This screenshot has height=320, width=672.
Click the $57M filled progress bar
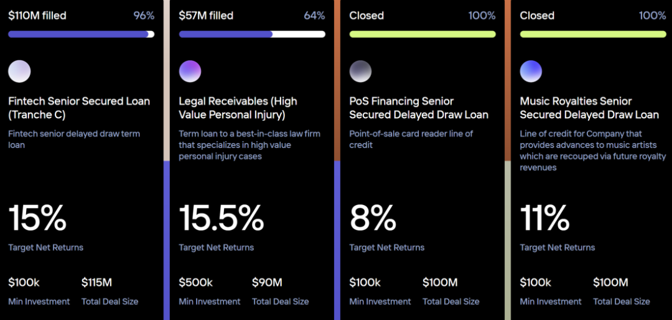coord(251,34)
